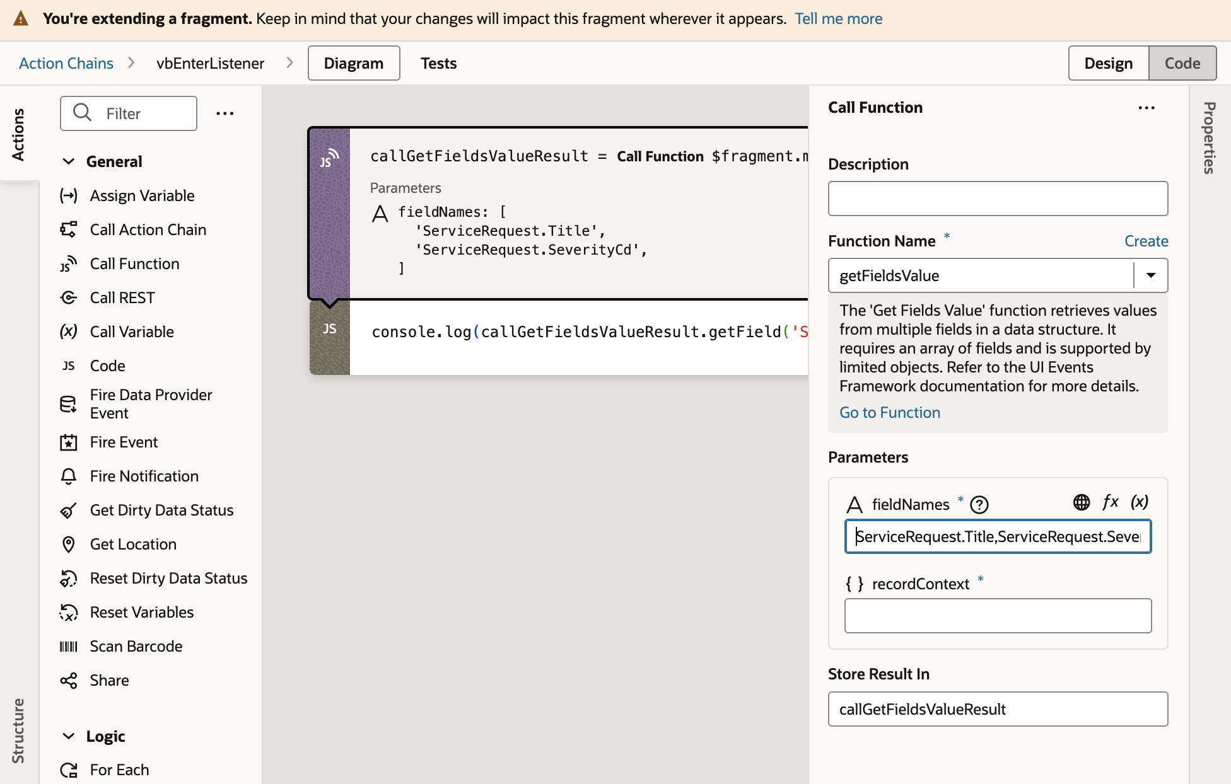The width and height of the screenshot is (1231, 784).
Task: Open the Function Name dropdown
Action: click(1151, 275)
